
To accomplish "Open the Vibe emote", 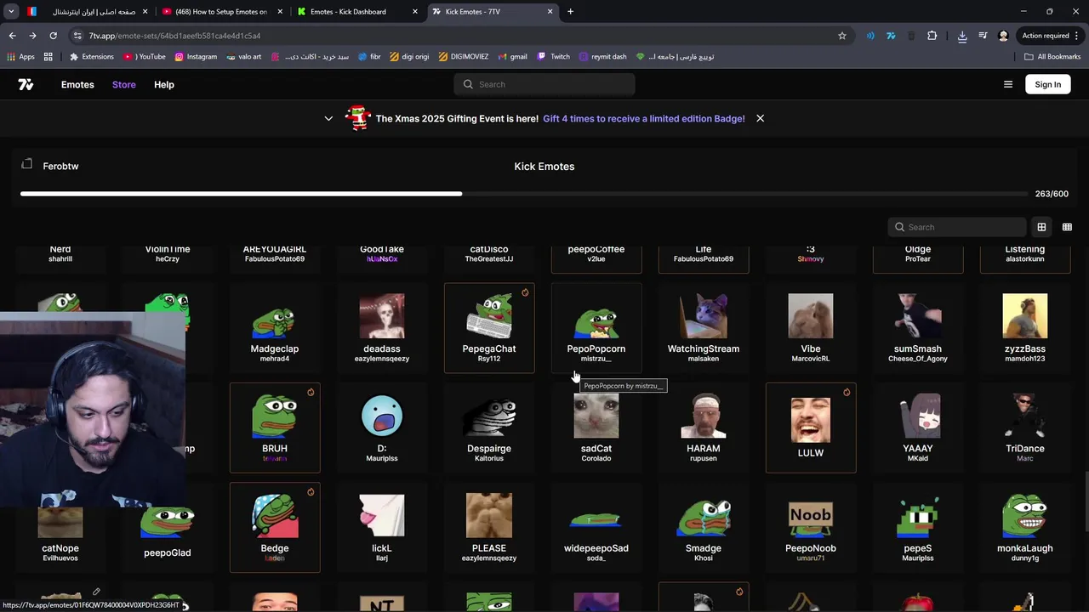I will point(811,328).
